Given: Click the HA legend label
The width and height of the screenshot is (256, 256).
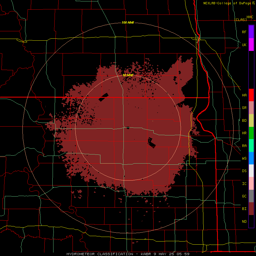Looking at the screenshot, I should (x=244, y=95).
